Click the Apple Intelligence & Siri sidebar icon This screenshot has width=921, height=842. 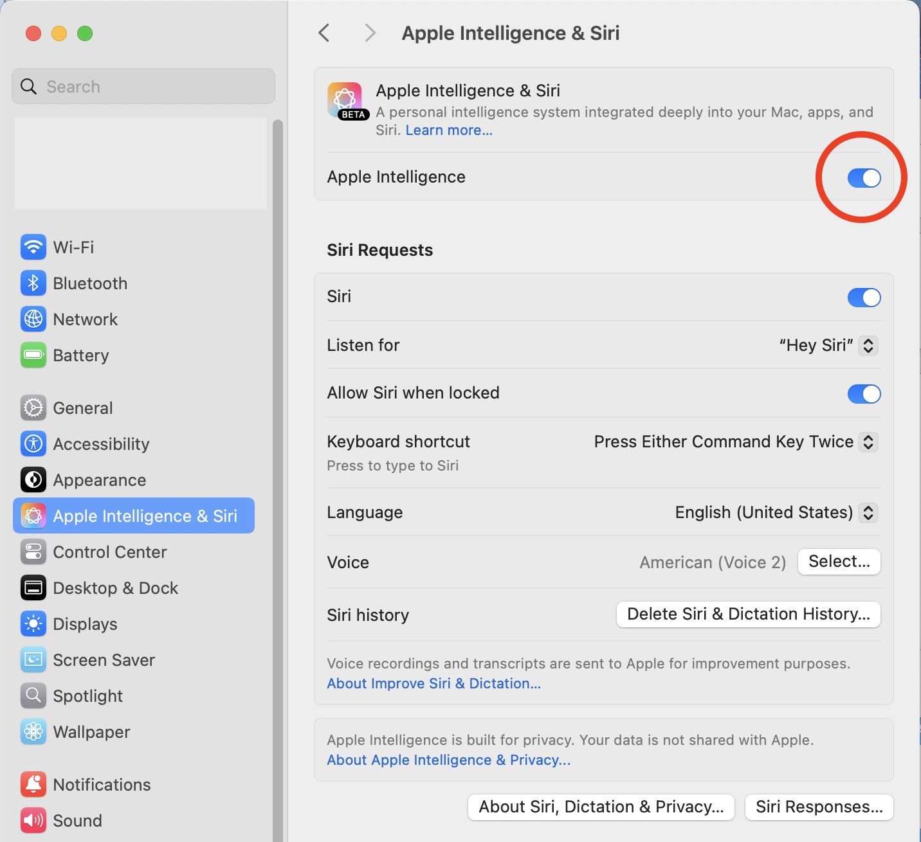[x=33, y=515]
